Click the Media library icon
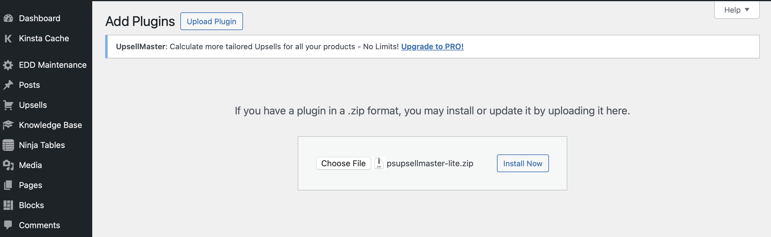Screen dimensions: 771x237 coord(8,165)
